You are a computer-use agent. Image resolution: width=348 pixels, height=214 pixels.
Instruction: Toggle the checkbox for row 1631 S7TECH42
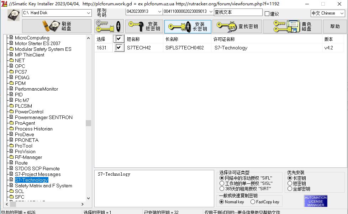click(x=119, y=48)
